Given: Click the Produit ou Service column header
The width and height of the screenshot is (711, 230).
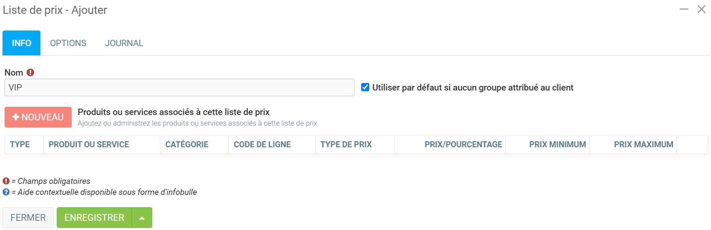Looking at the screenshot, I should (x=89, y=144).
